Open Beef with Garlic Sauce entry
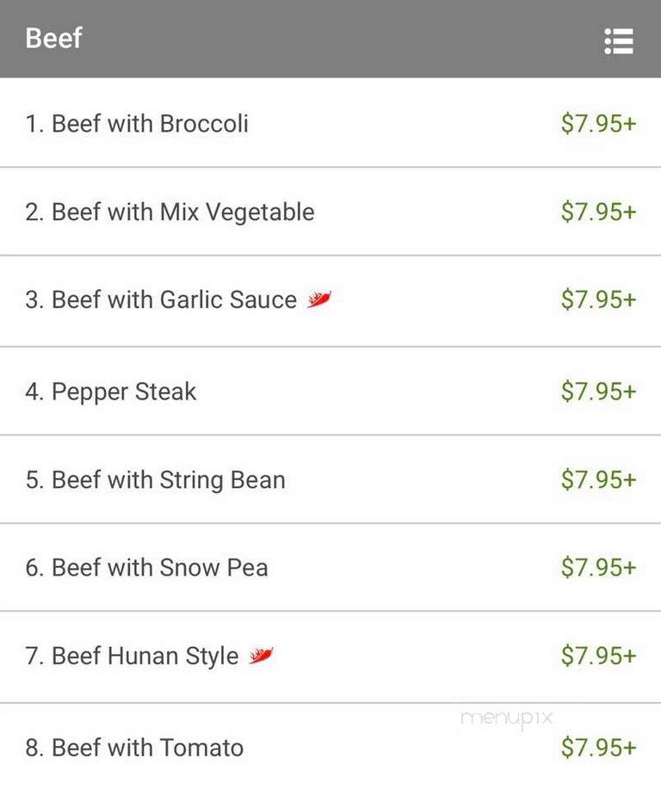This screenshot has width=661, height=789. pos(330,300)
